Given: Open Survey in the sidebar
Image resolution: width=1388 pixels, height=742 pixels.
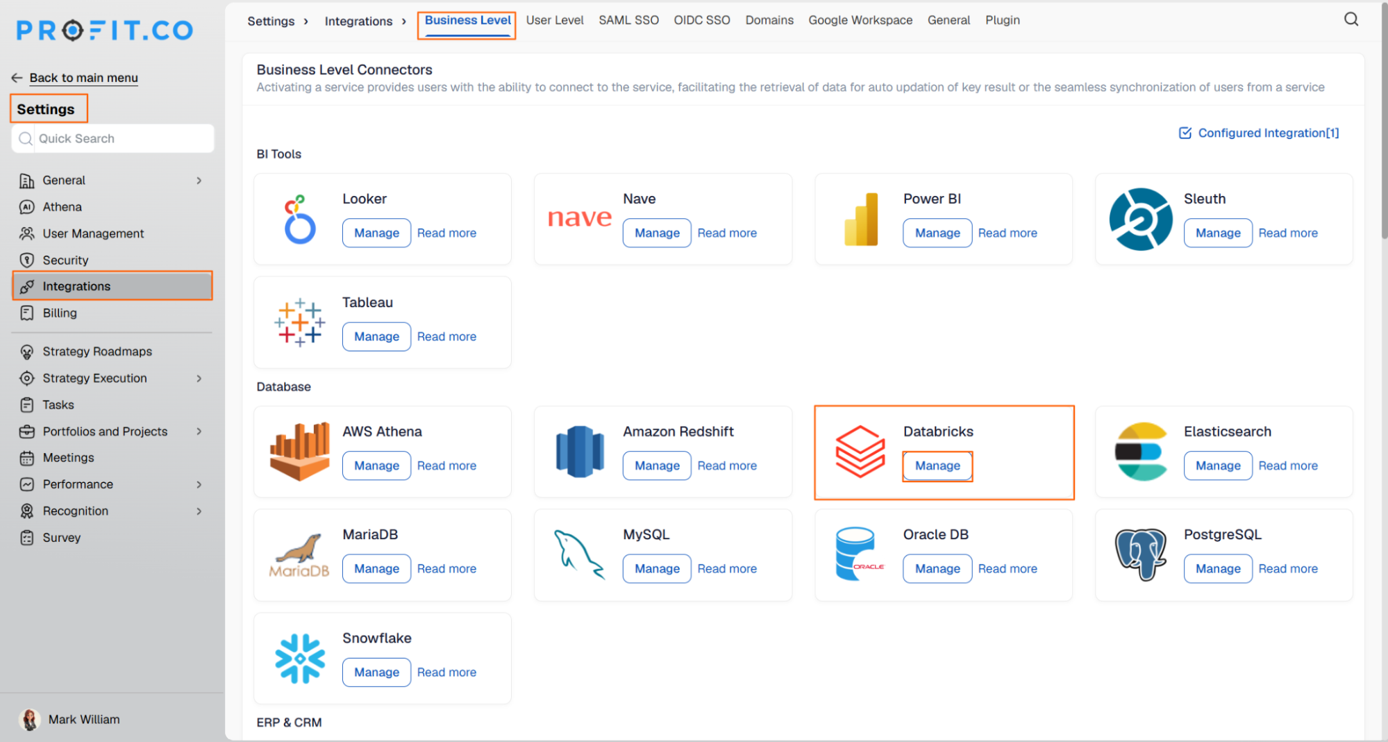Looking at the screenshot, I should click(x=61, y=538).
